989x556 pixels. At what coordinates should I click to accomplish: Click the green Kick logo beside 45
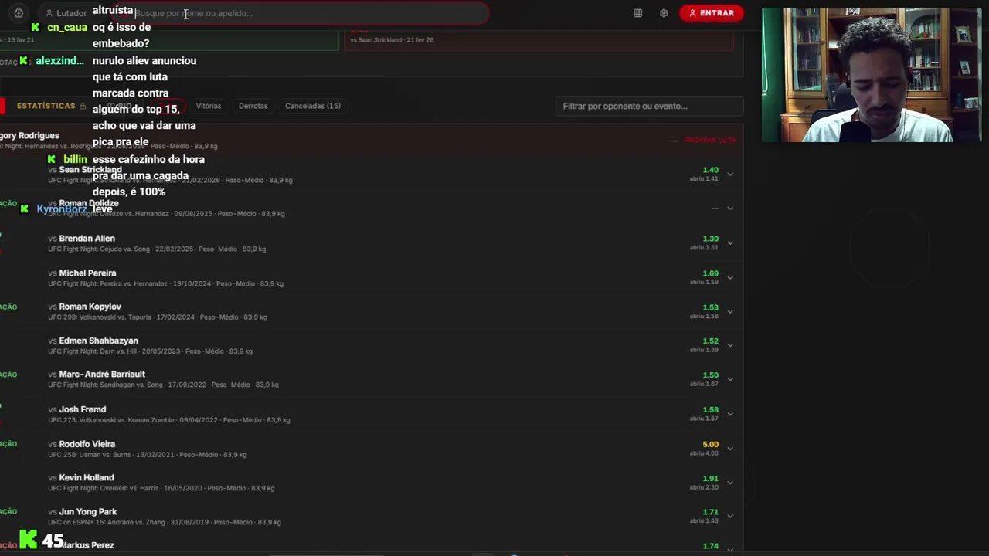click(29, 539)
